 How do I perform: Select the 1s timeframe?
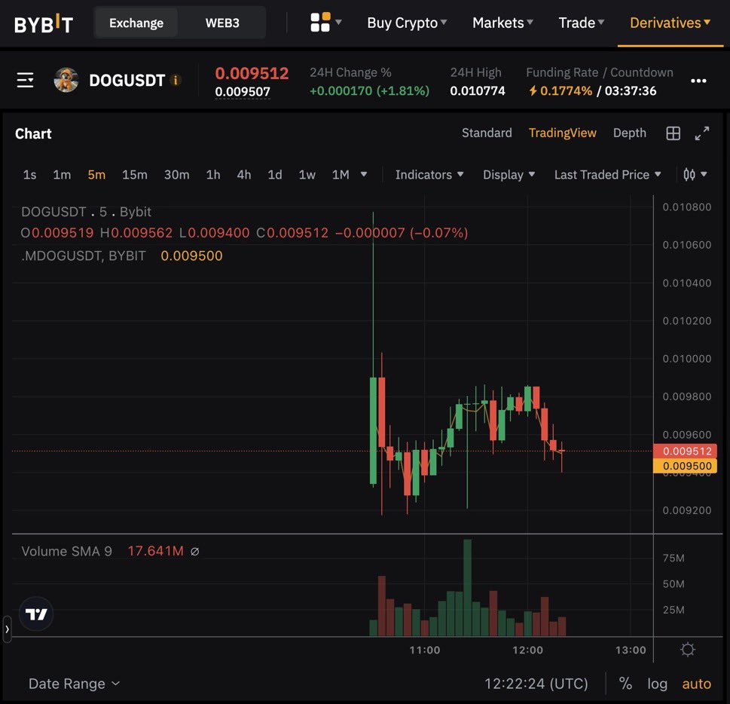click(30, 175)
